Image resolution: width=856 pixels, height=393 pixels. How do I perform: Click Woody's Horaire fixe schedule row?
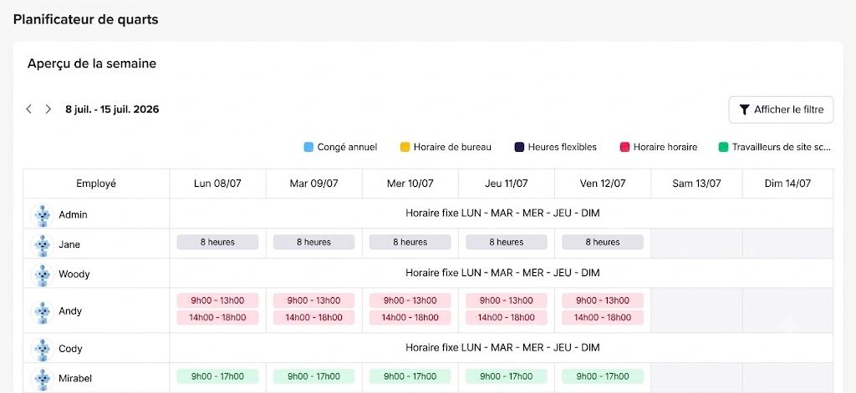point(502,273)
